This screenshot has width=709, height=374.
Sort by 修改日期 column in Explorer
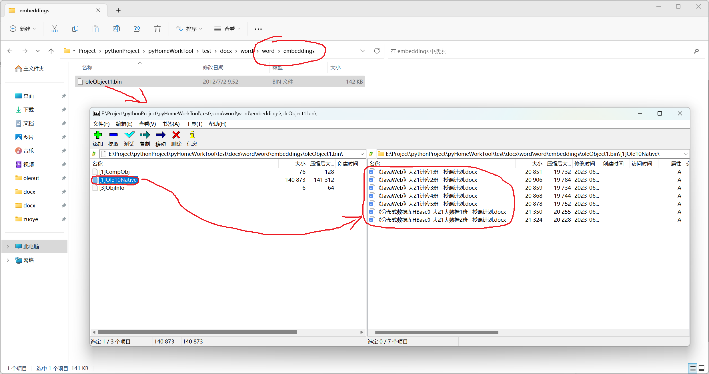213,68
